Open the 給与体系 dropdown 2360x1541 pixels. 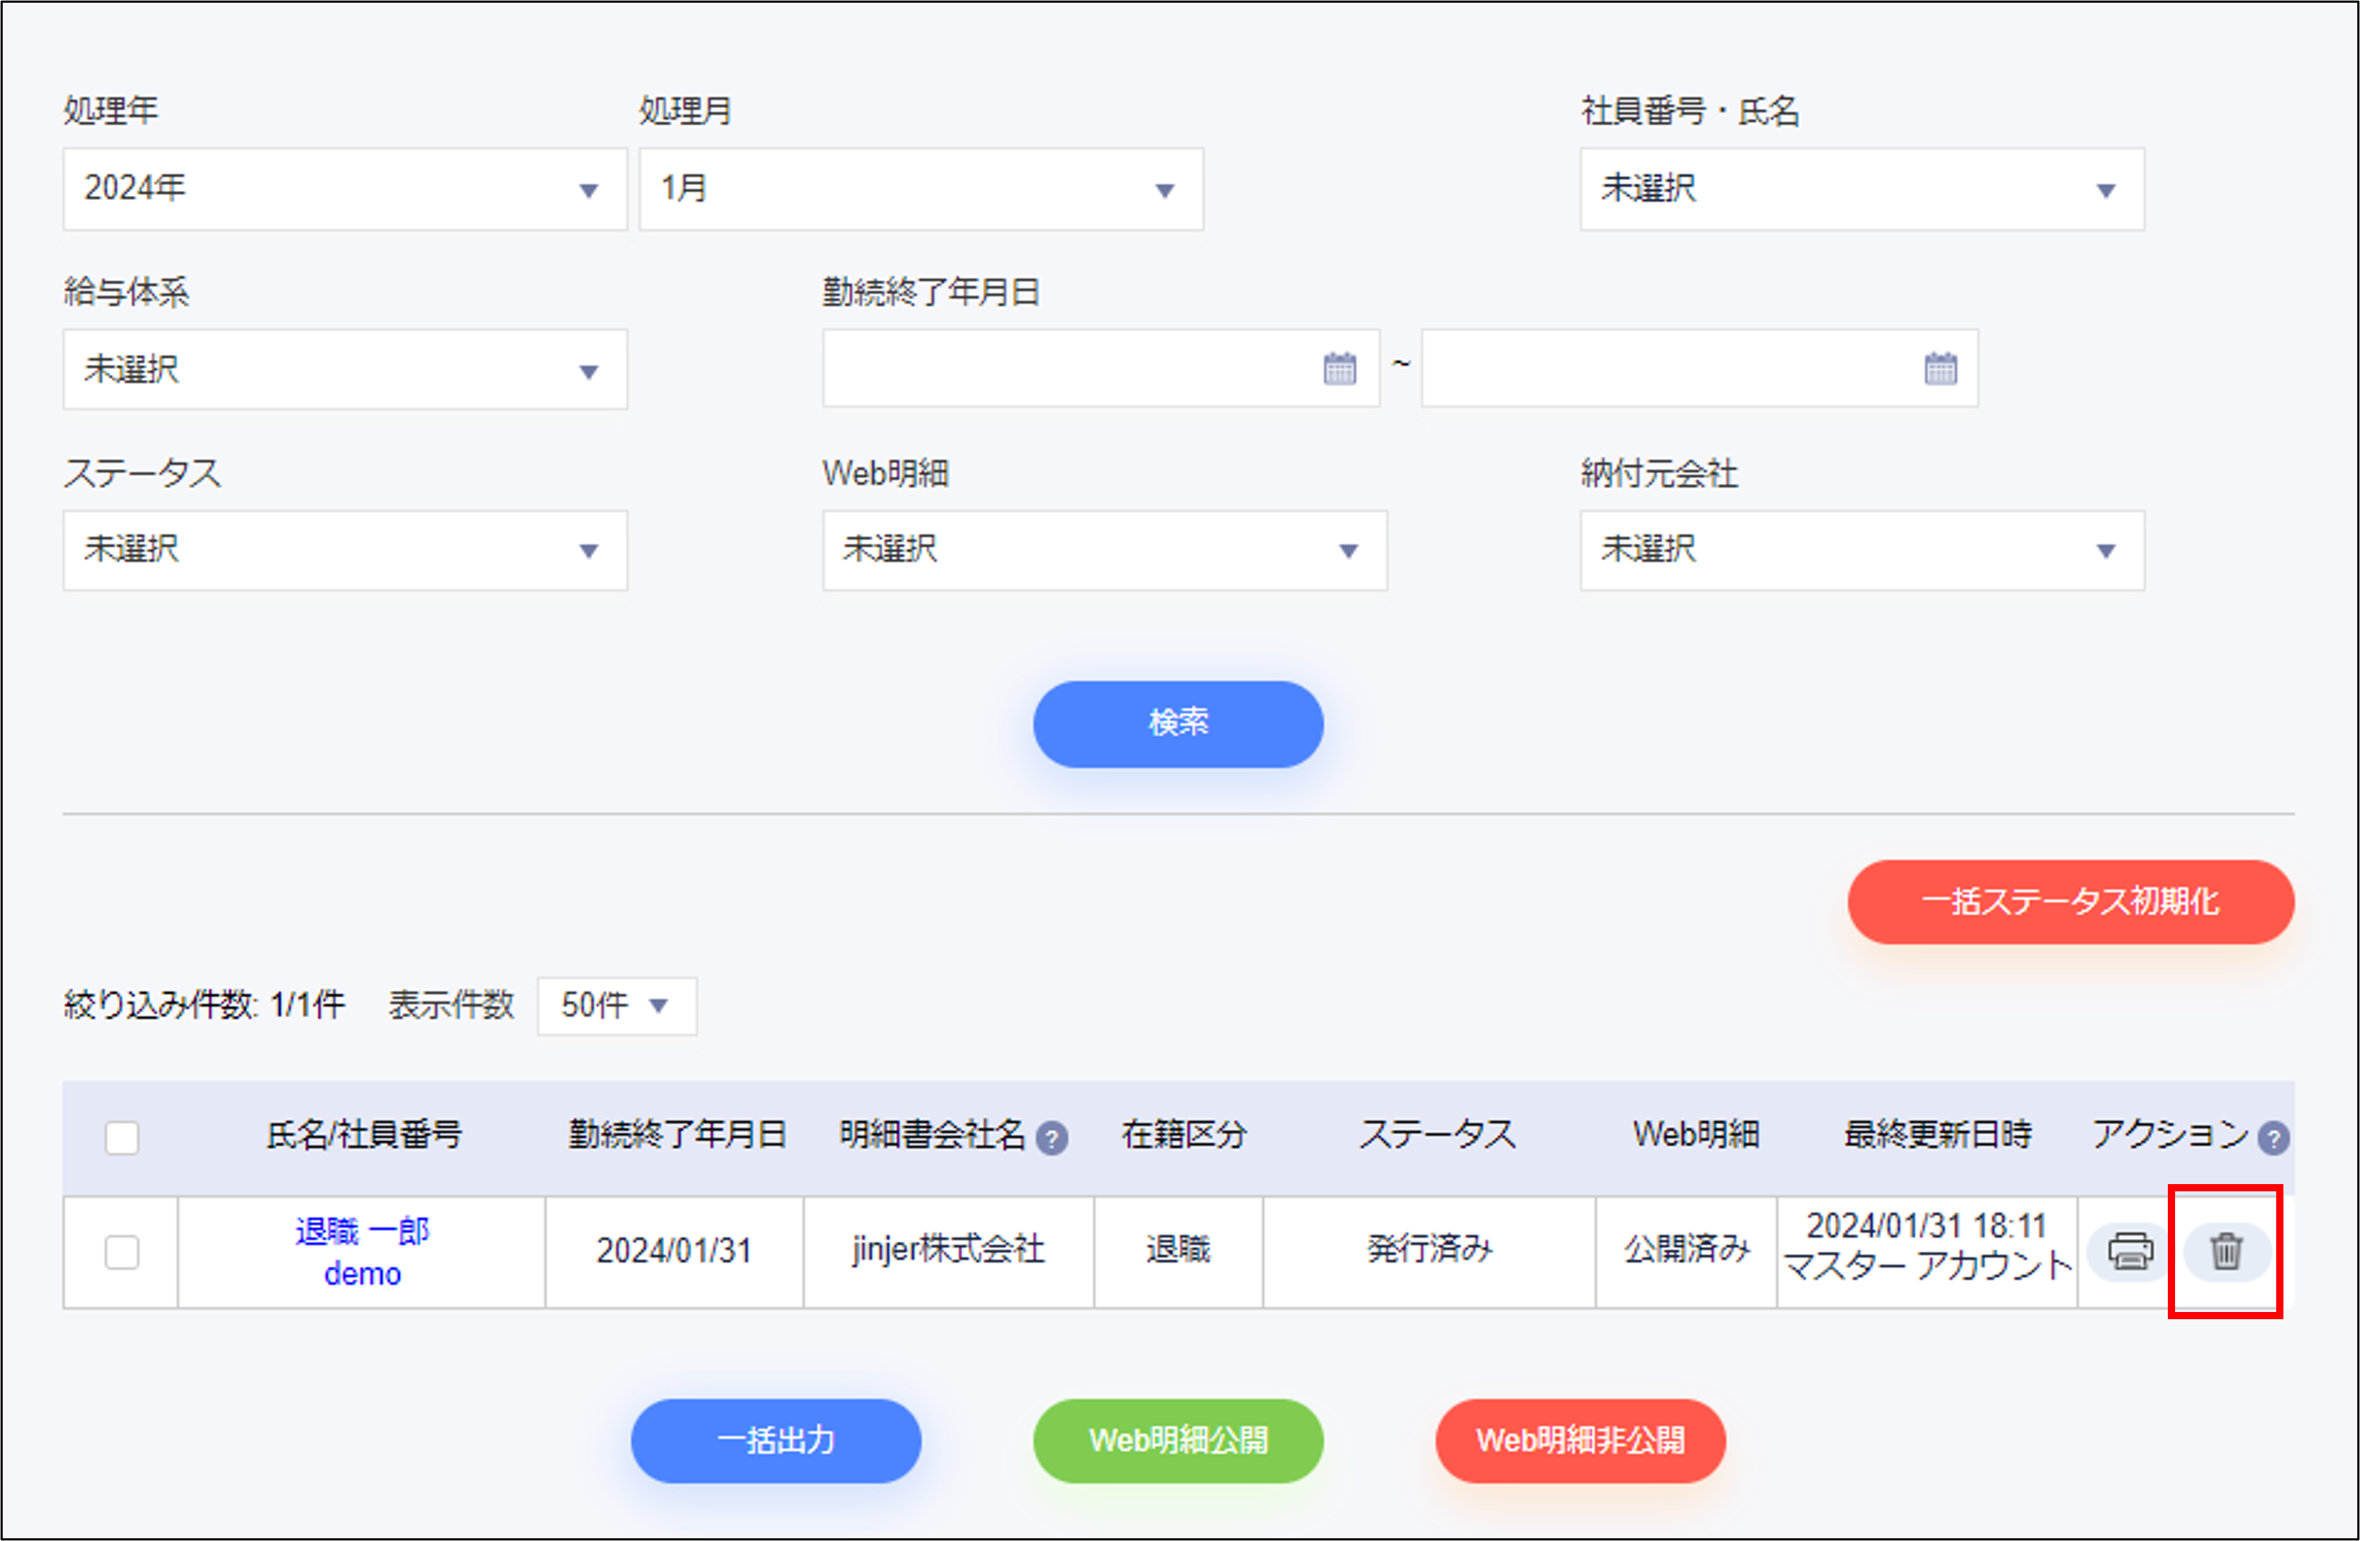point(344,370)
